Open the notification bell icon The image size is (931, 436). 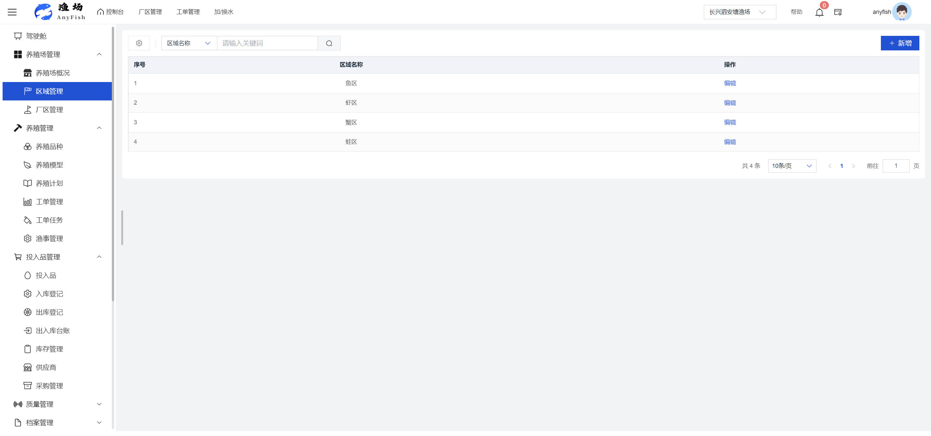tap(819, 12)
